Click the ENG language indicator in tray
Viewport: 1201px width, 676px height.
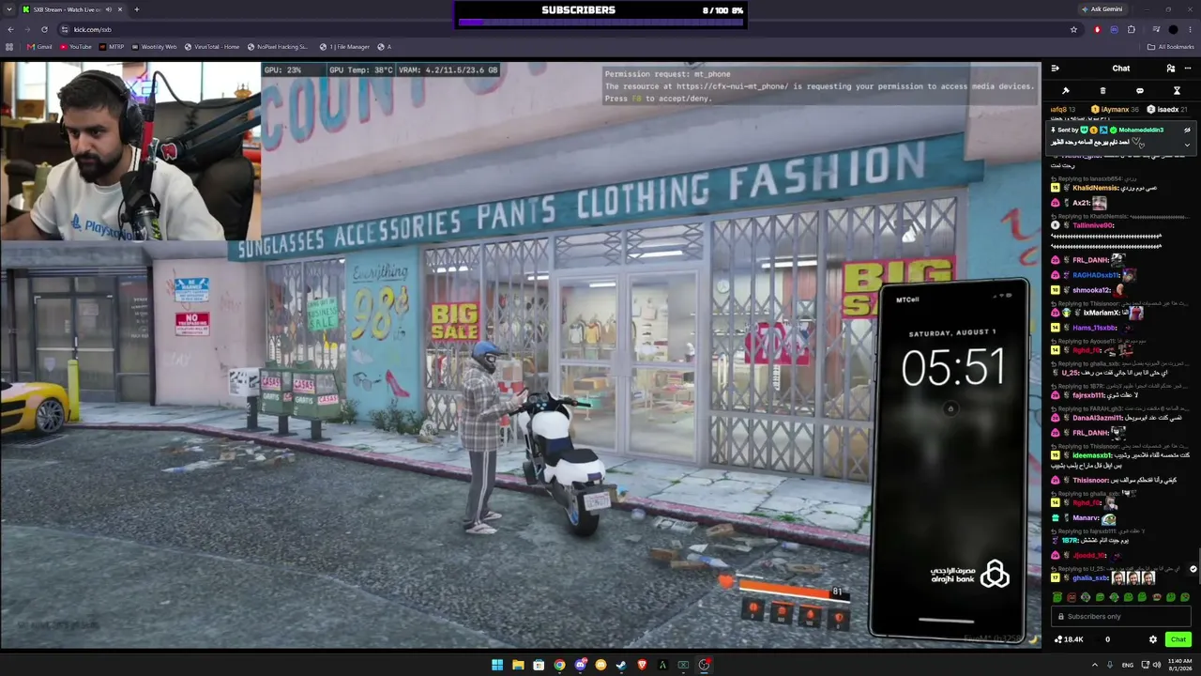(1127, 665)
